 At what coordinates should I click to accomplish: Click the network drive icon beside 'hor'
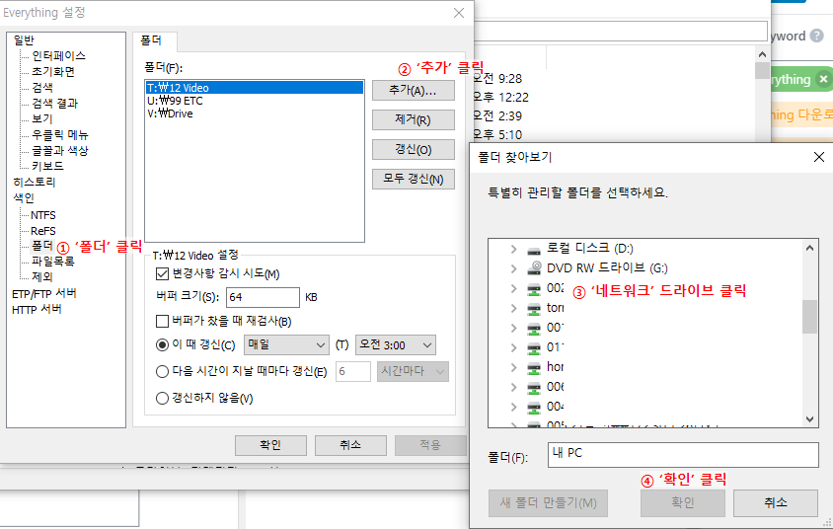tap(533, 367)
